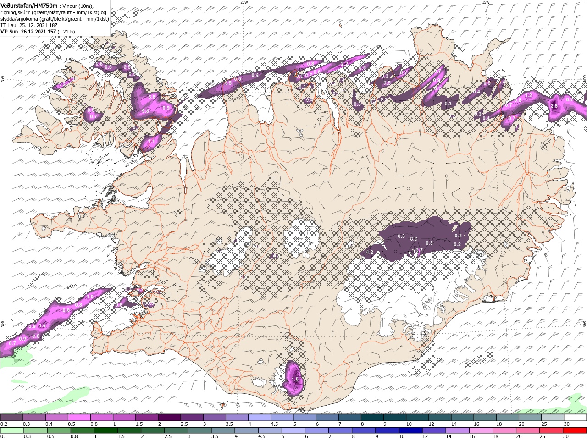Click the 4.5 label on the upper scale
Screen dimensions: 587x440
[x=274, y=424]
